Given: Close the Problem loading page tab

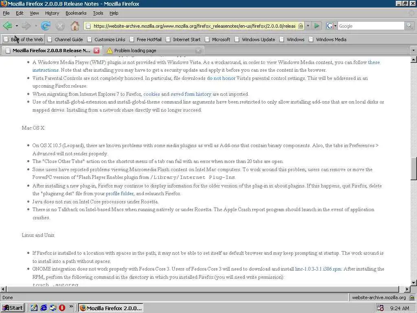Looking at the screenshot, I should click(x=198, y=50).
